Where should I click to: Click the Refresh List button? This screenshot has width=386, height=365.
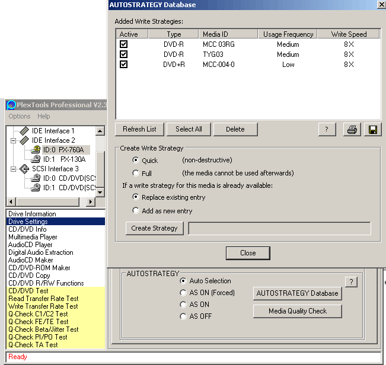click(139, 129)
